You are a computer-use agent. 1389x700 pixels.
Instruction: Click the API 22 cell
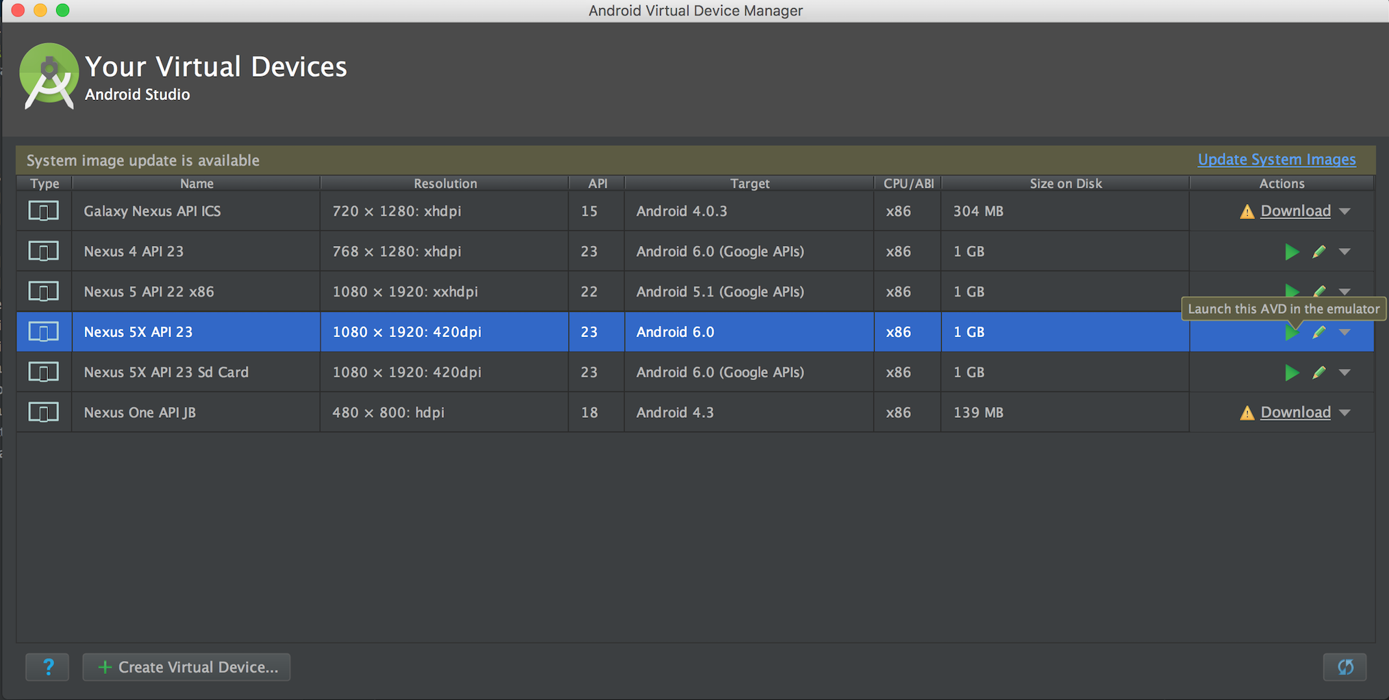click(597, 292)
